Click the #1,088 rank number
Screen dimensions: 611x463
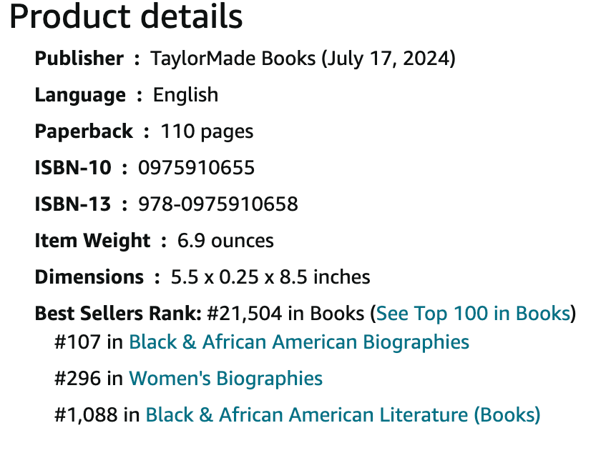pos(86,414)
